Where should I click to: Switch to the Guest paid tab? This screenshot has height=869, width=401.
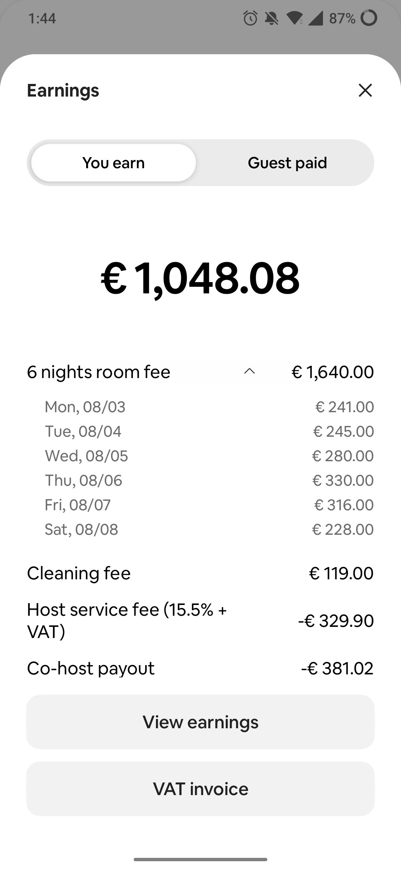pos(287,163)
